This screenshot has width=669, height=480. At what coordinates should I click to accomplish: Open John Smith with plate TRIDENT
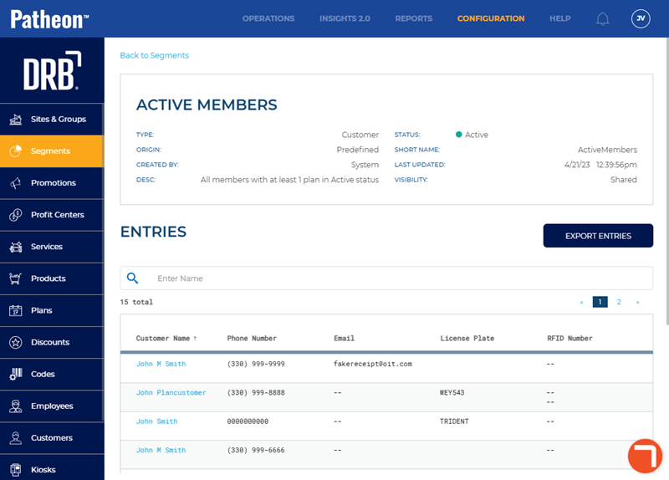point(156,421)
